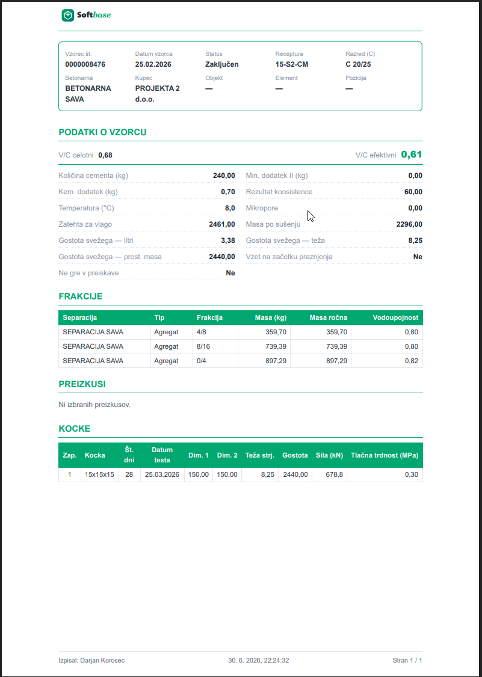Click the Količina cementa value 240,00

224,176
